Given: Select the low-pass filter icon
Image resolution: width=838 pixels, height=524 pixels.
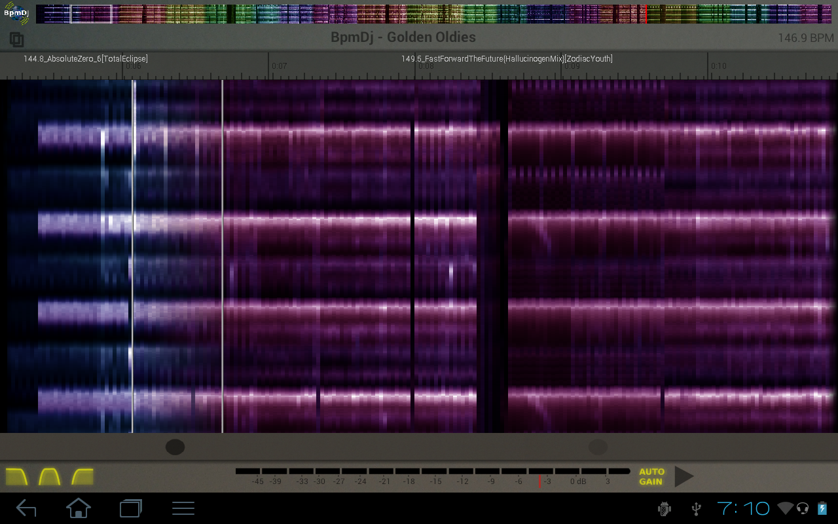Looking at the screenshot, I should point(17,476).
